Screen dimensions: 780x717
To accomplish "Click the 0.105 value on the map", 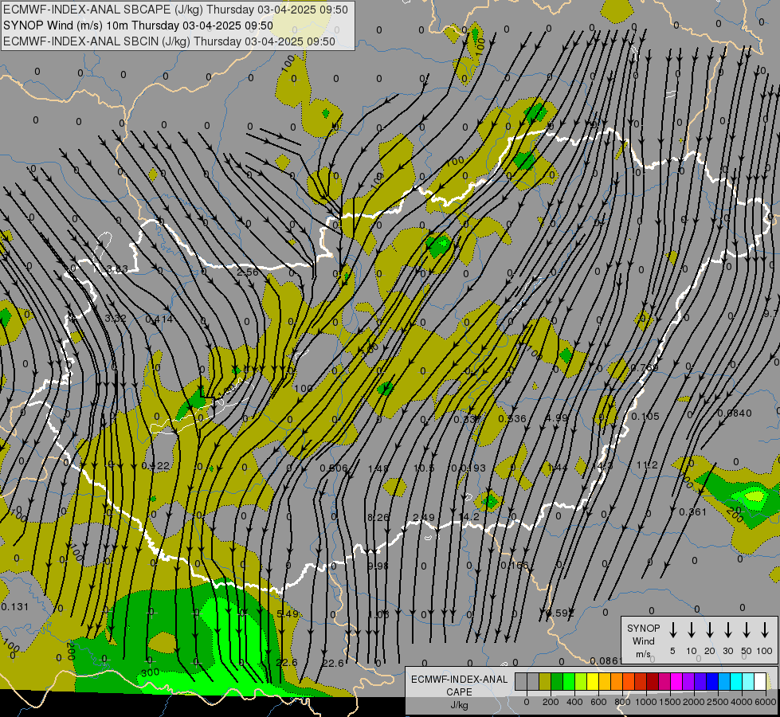I will [x=645, y=416].
